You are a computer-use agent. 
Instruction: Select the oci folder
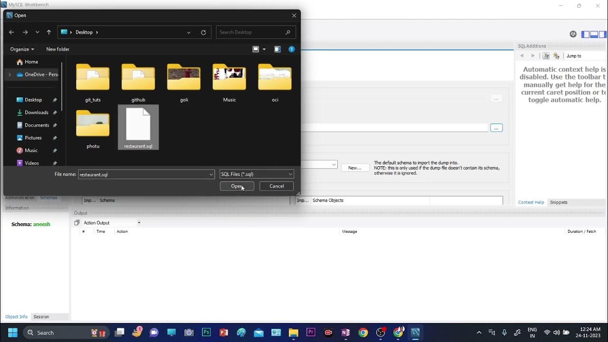(275, 83)
